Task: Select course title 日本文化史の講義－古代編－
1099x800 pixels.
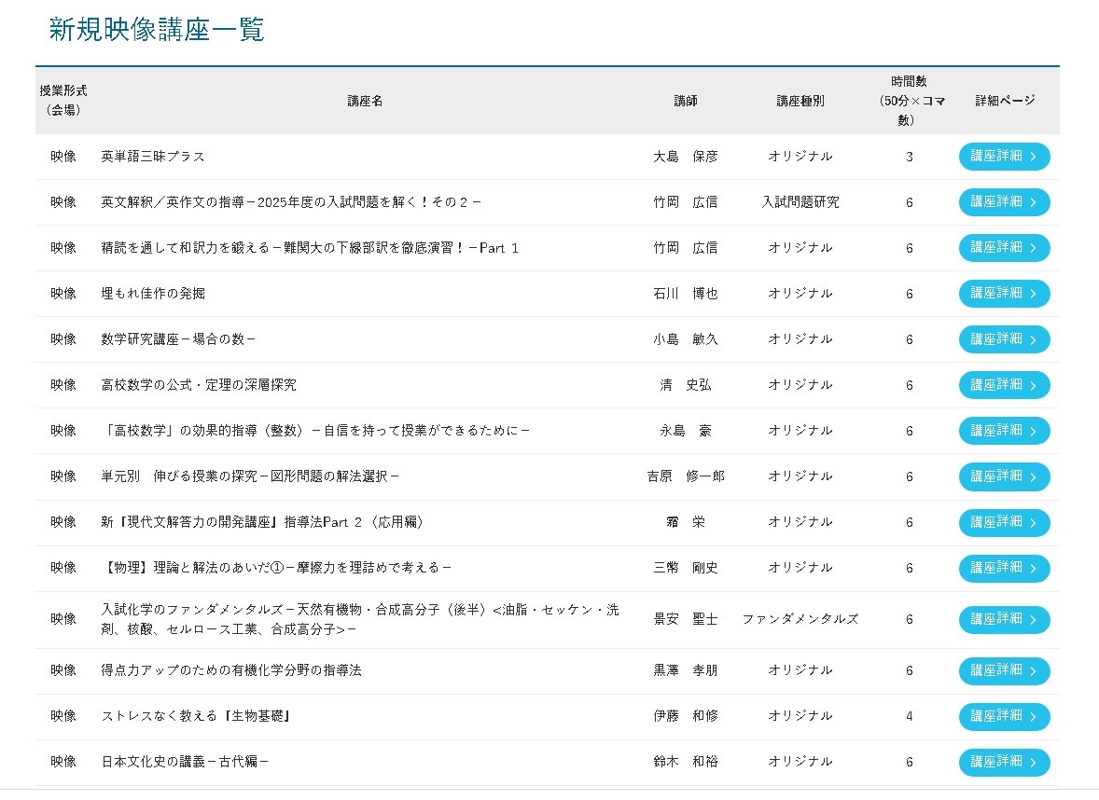Action: (x=185, y=762)
